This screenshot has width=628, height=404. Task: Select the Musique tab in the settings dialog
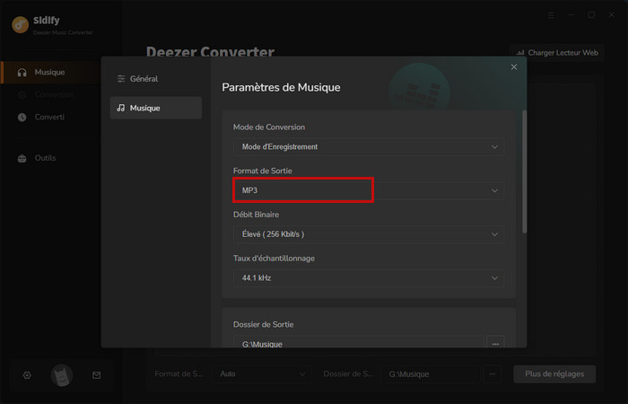click(155, 108)
